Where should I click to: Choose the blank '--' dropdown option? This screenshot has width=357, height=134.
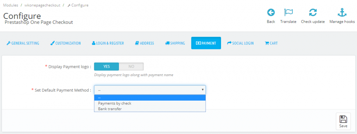point(150,98)
